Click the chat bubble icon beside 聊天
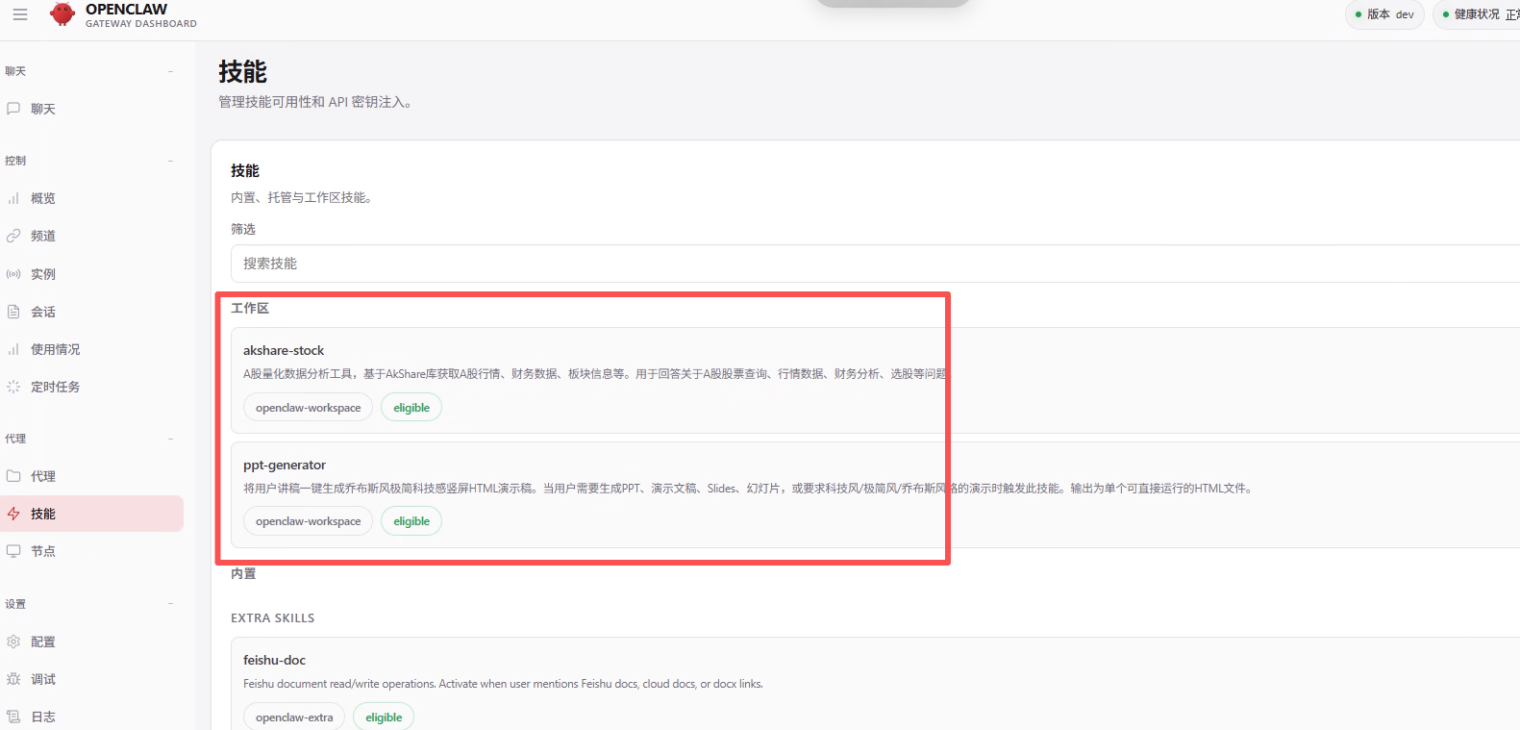The width and height of the screenshot is (1520, 730). (13, 109)
